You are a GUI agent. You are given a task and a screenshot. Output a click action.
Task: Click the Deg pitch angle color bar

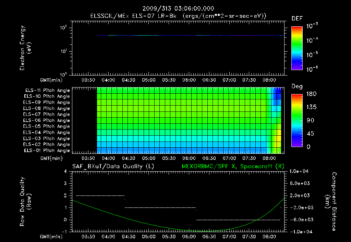tap(297, 120)
